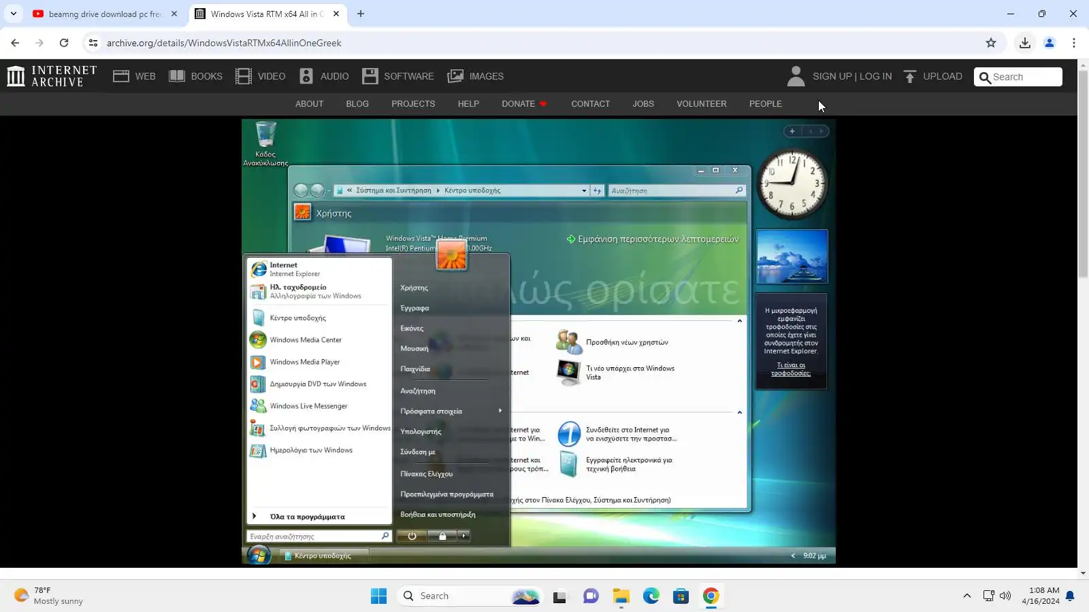Launch File Explorer from the taskbar
Image resolution: width=1089 pixels, height=612 pixels.
tap(621, 596)
